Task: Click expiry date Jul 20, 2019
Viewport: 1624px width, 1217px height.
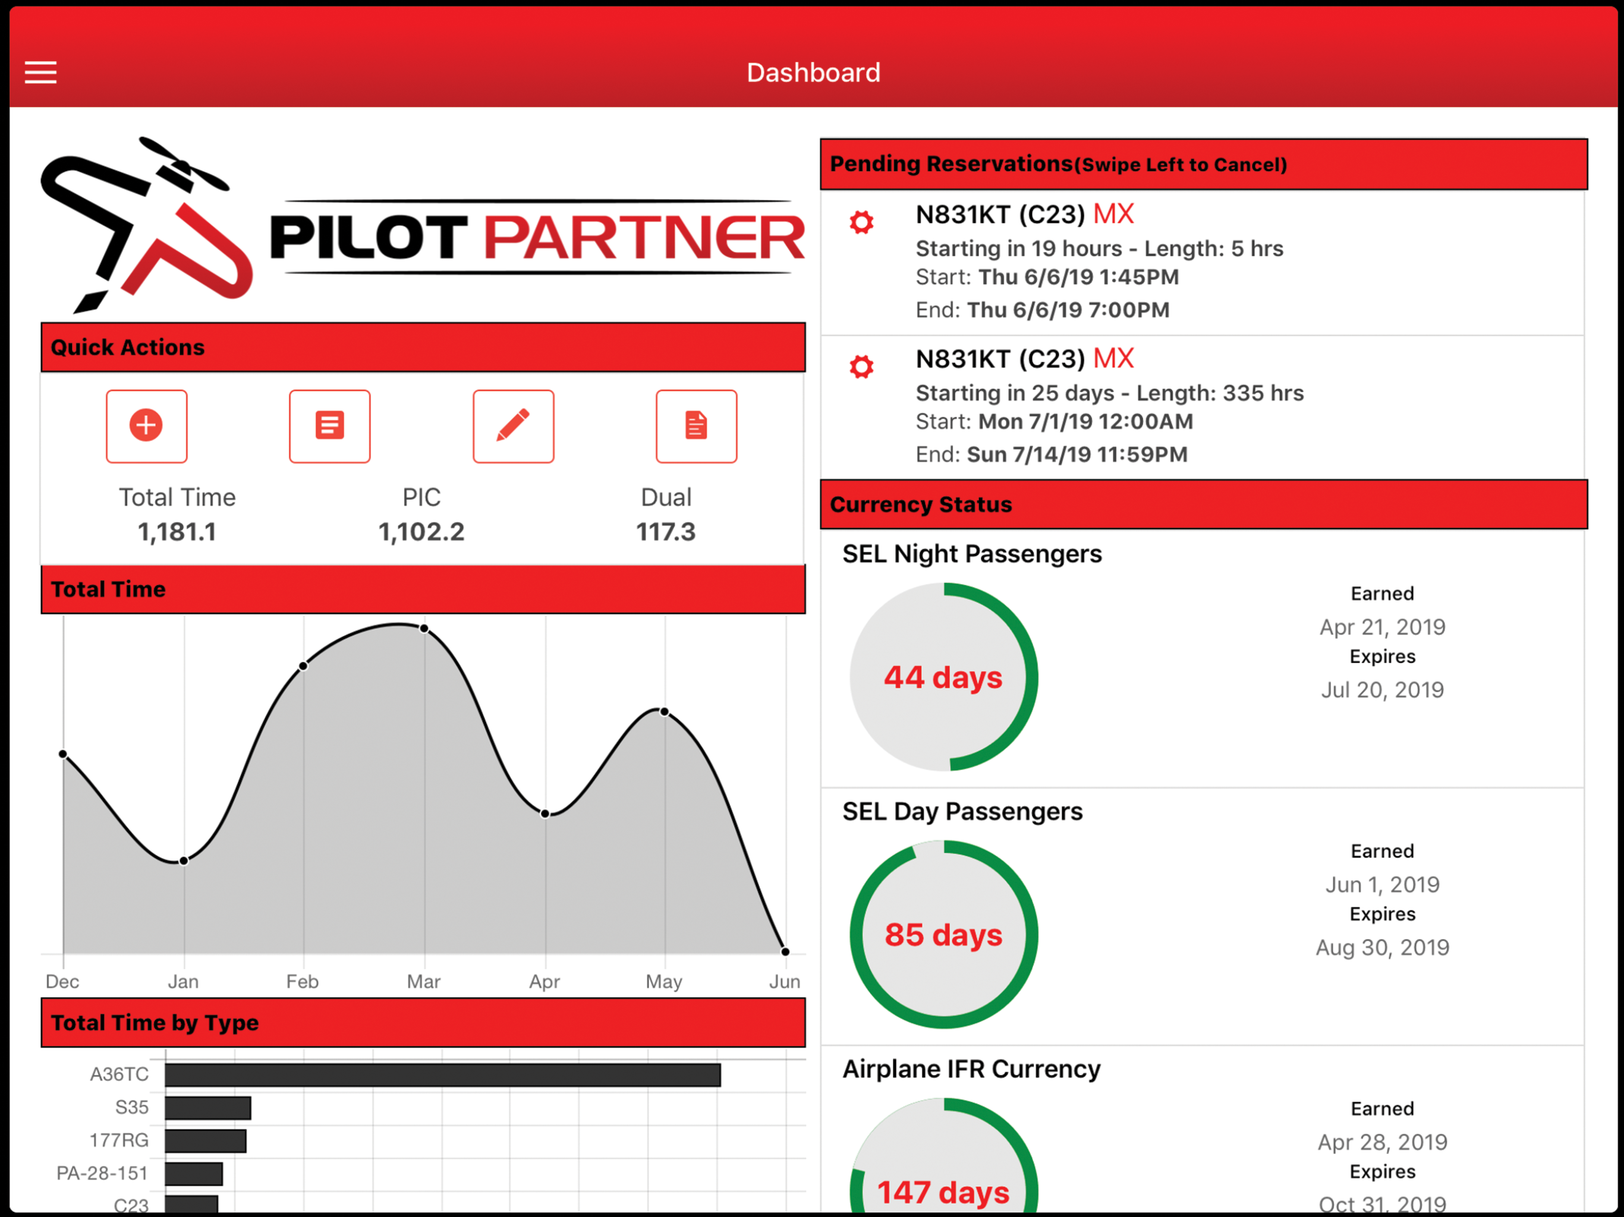Action: point(1383,690)
